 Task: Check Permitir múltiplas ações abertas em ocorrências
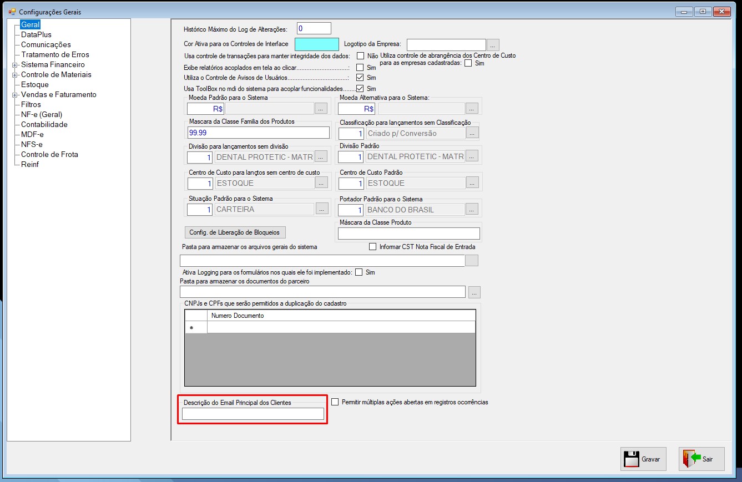[335, 402]
